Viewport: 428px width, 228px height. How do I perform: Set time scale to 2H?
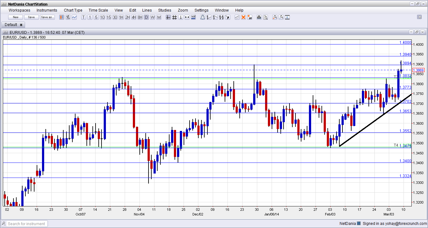tap(128, 17)
